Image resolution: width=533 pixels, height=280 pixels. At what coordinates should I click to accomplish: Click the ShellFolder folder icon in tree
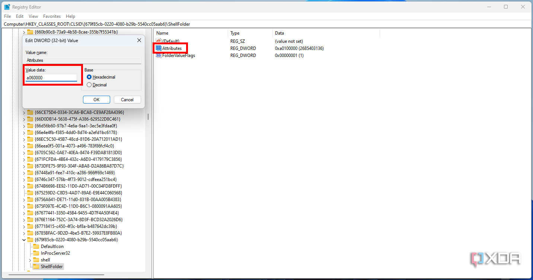pos(36,266)
